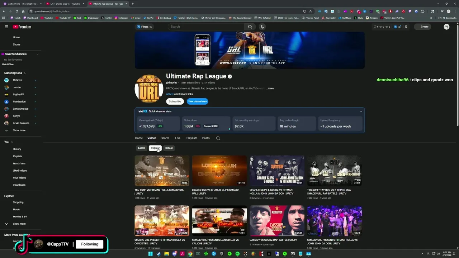This screenshot has height=258, width=459.
Task: Select the channel Videos tab
Action: tap(152, 138)
